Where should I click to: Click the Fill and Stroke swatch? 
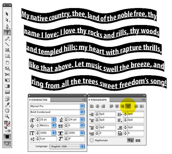[x=7, y=124]
